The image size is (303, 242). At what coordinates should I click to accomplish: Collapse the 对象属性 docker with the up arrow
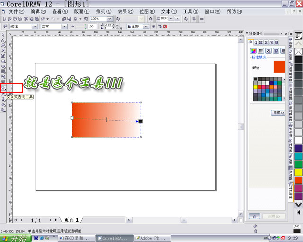pyautogui.click(x=282, y=34)
